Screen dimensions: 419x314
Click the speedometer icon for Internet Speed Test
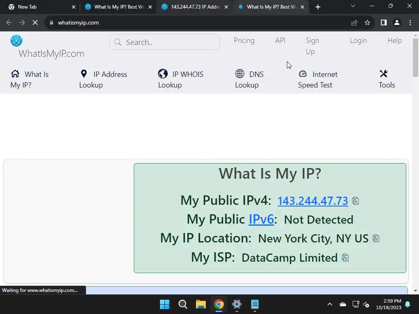303,74
